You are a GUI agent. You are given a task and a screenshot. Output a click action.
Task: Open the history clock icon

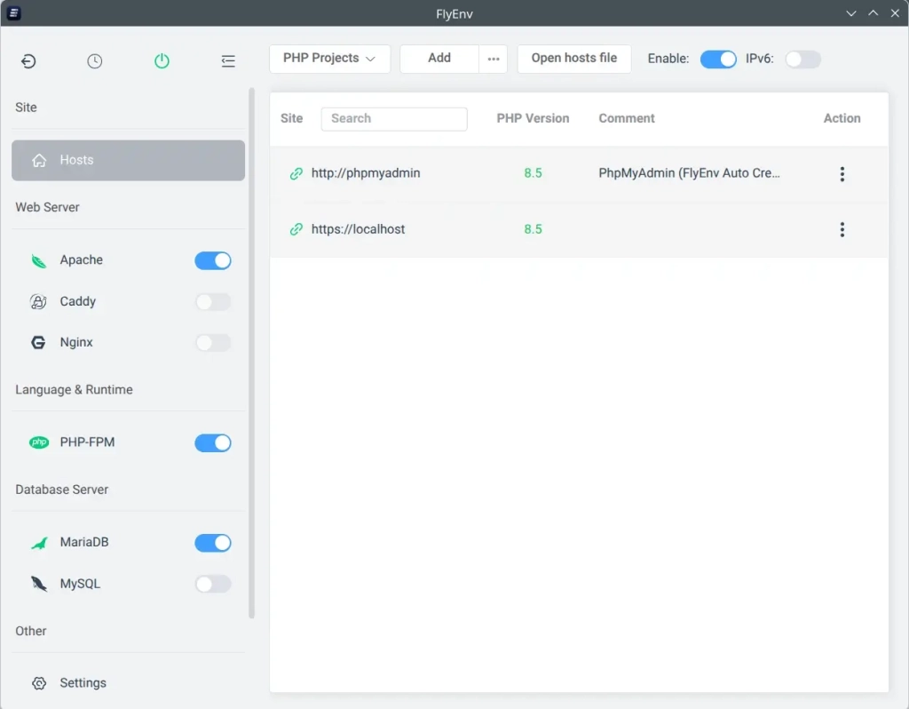pos(94,61)
